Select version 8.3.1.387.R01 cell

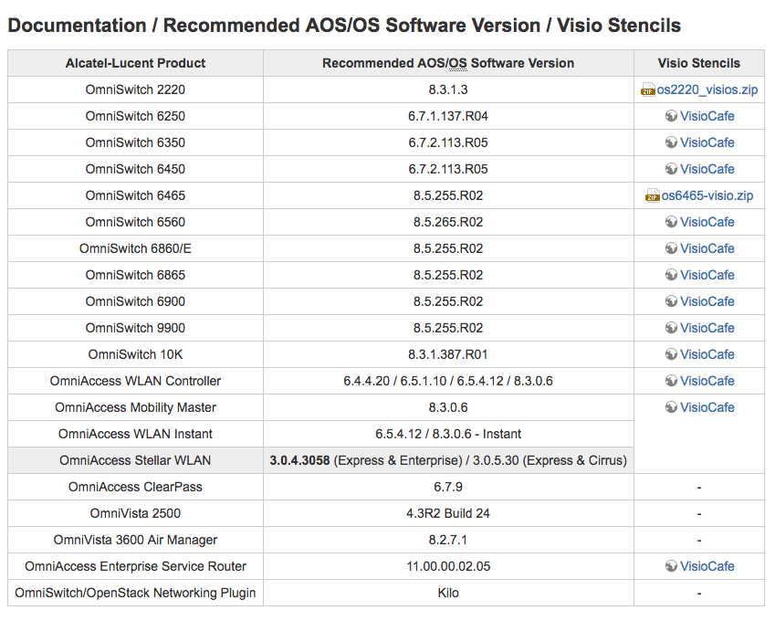click(x=448, y=354)
